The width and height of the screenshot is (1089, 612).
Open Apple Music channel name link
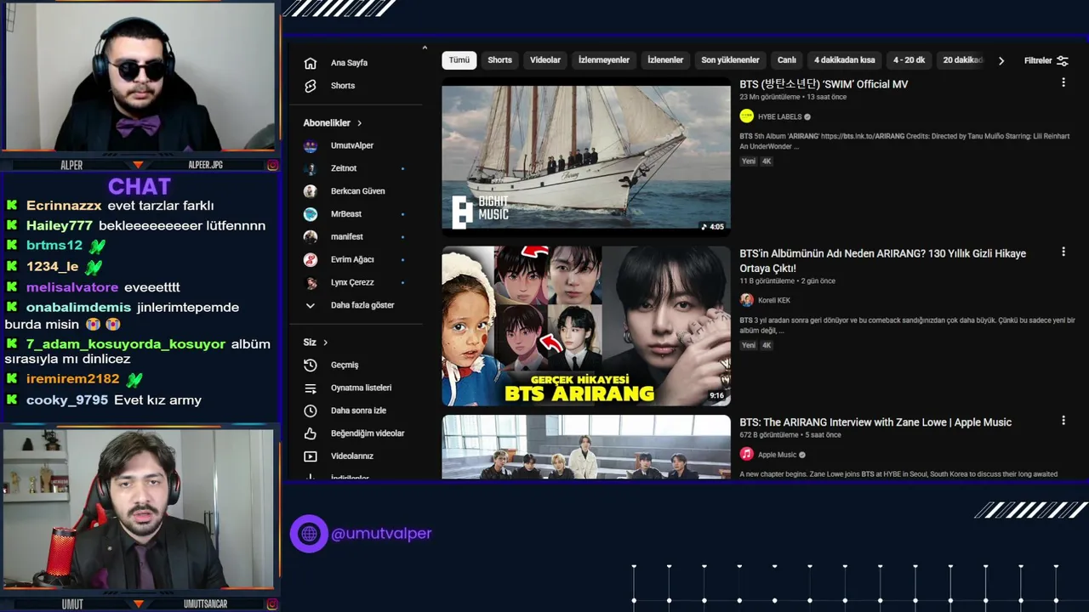tap(777, 455)
